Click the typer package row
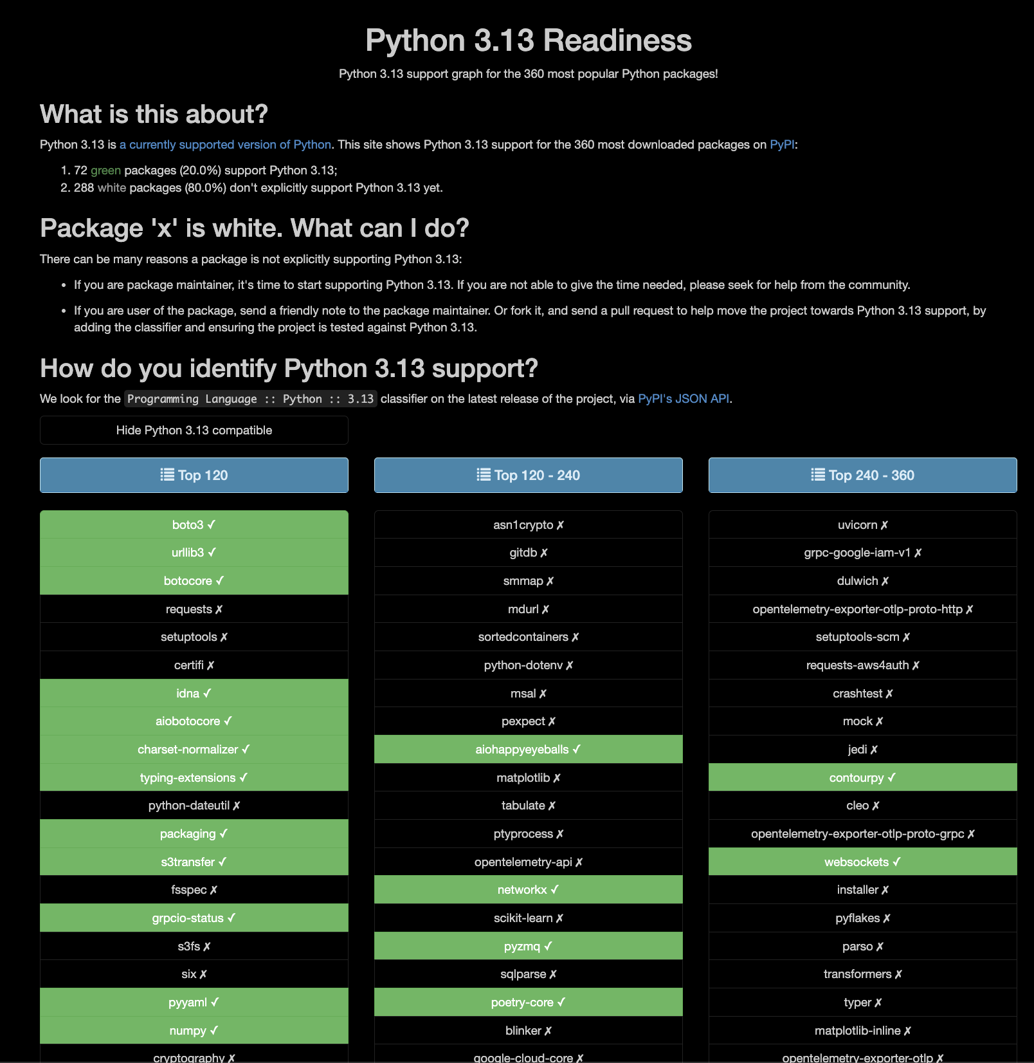 [x=863, y=1003]
